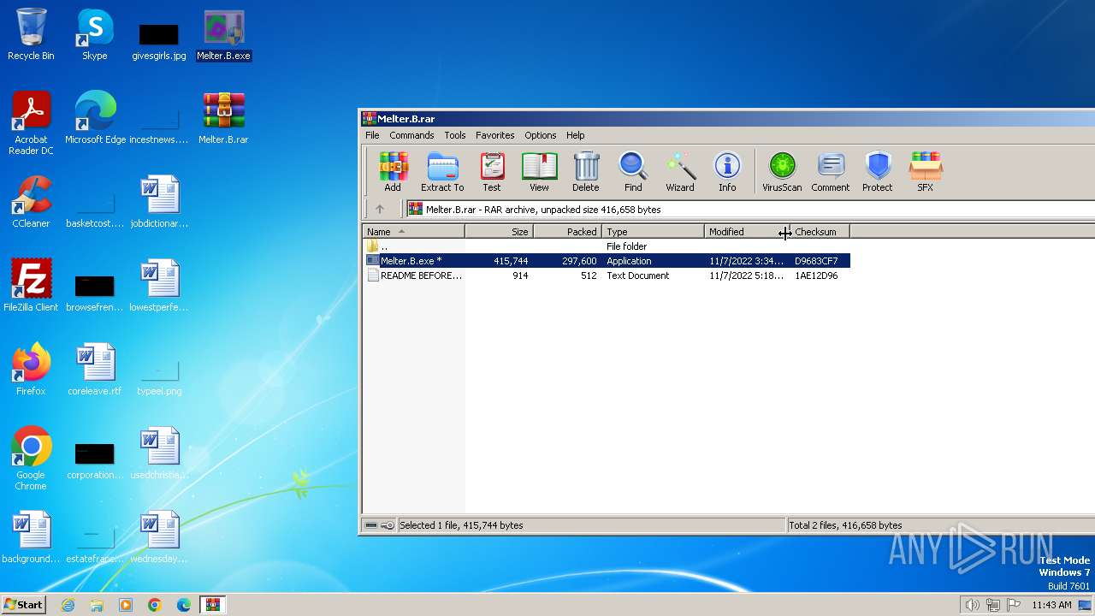The image size is (1095, 616).
Task: Click the Delete toolbar icon
Action: [x=586, y=171]
